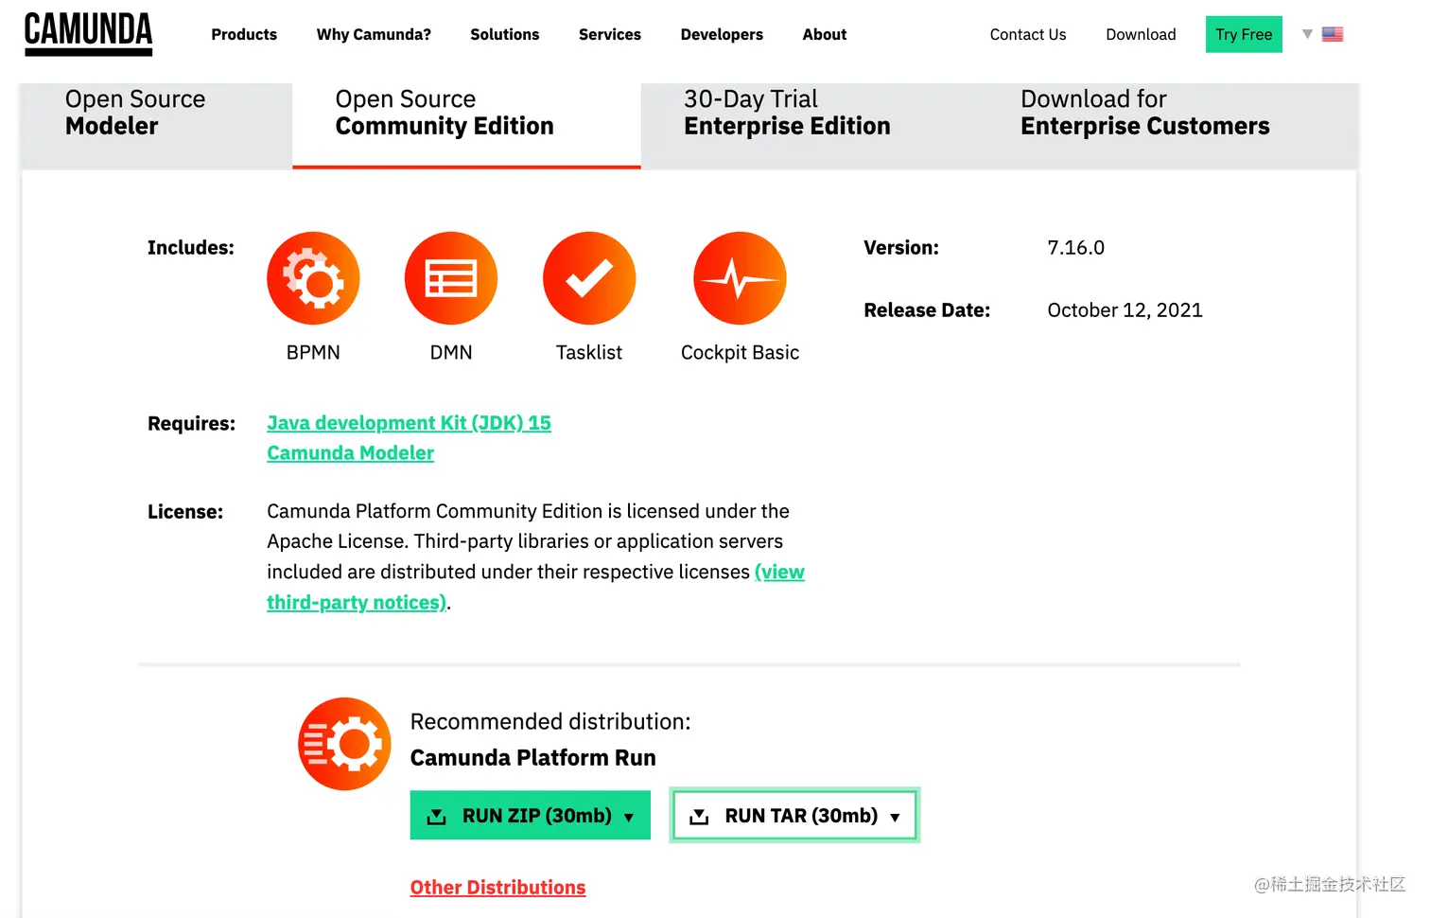Open the Products menu

click(244, 34)
